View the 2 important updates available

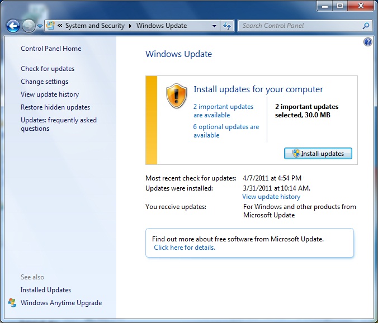click(223, 111)
